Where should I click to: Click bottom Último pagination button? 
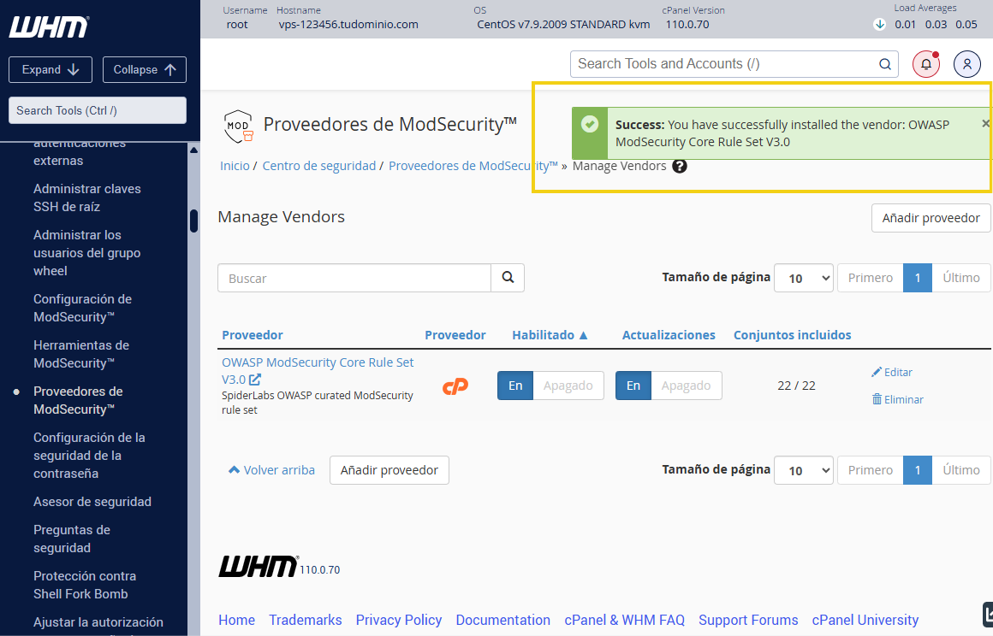pyautogui.click(x=960, y=469)
